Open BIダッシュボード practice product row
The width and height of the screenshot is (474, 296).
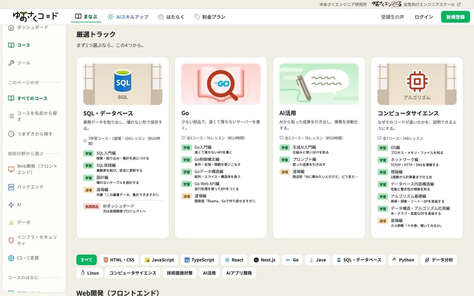123,208
